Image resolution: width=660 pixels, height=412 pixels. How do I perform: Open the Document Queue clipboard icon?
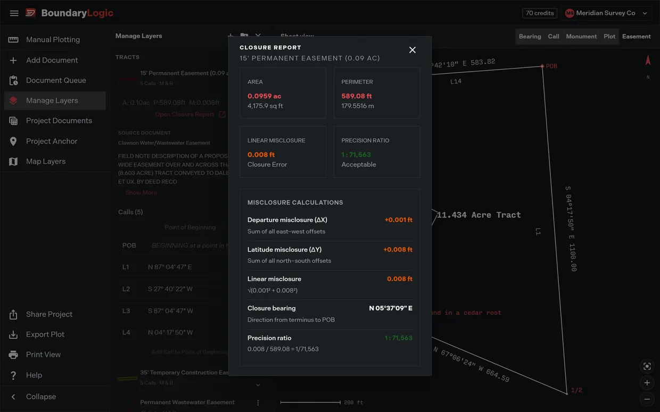[x=13, y=80]
